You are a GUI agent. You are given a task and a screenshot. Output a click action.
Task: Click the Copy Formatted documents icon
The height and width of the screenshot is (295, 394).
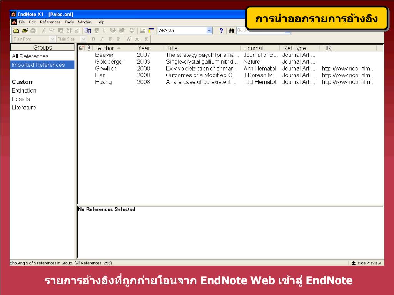pyautogui.click(x=77, y=31)
